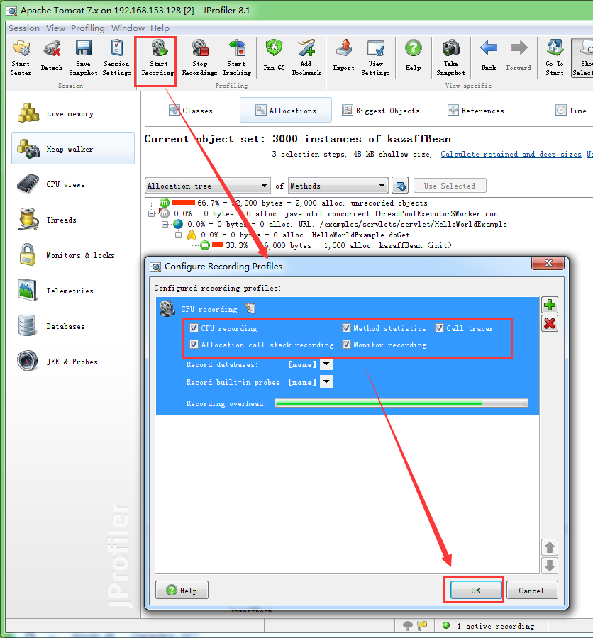
Task: Click the Start Recordings toolbar icon
Action: (158, 58)
